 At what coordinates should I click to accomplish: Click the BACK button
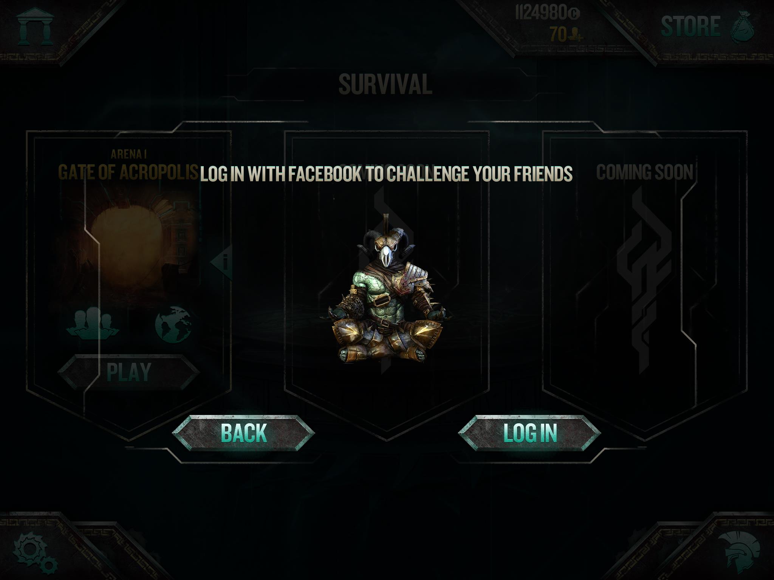[x=243, y=433]
